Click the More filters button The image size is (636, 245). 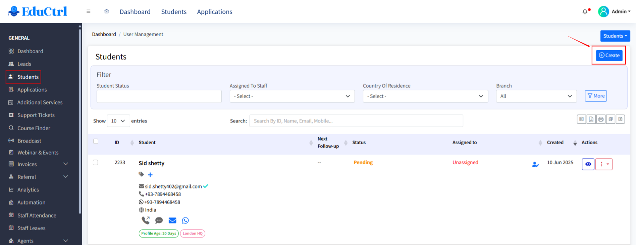pyautogui.click(x=596, y=96)
